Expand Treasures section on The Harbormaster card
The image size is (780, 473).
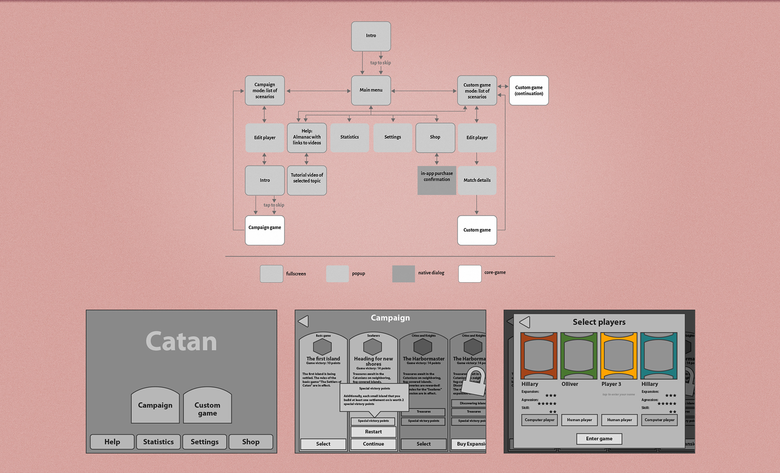(x=423, y=412)
